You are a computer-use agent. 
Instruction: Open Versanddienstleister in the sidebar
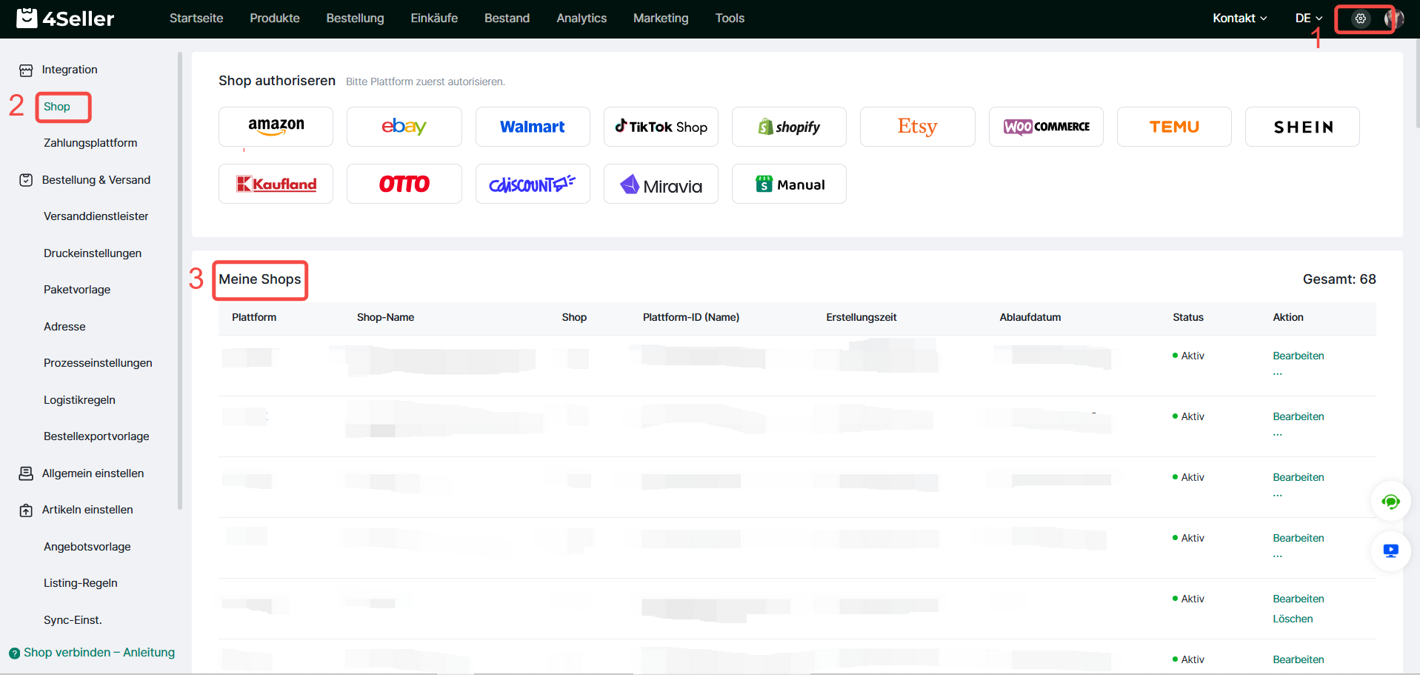(x=96, y=216)
